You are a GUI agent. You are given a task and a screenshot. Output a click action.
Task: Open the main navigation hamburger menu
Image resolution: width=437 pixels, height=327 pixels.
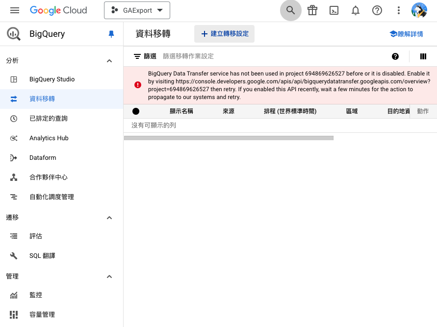(x=15, y=10)
